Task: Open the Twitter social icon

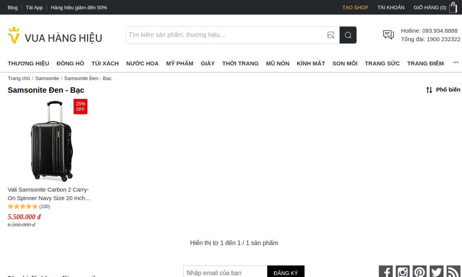Action: tap(436, 272)
